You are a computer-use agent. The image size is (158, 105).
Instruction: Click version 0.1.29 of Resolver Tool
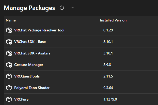click(x=108, y=30)
